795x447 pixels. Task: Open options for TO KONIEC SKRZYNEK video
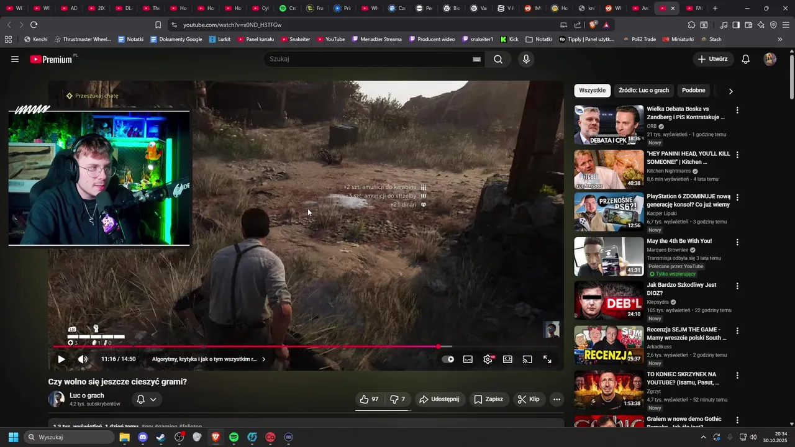pyautogui.click(x=737, y=376)
